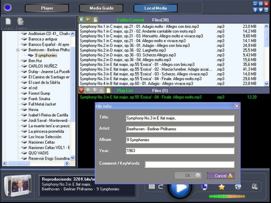The height and width of the screenshot is (203, 271).
Task: Select Naciones Celtas folder in the tree
Action: 42,142
